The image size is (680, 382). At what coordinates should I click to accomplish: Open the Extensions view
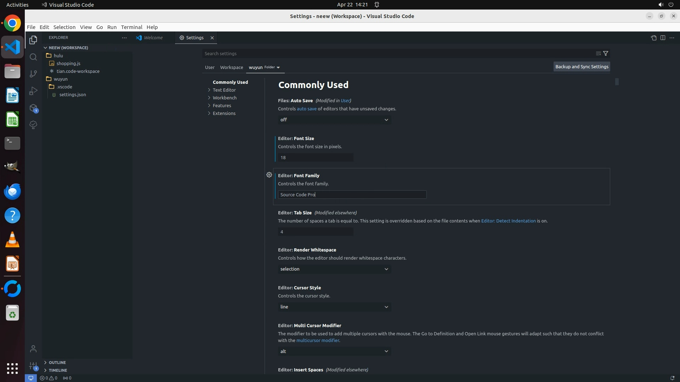point(33,108)
